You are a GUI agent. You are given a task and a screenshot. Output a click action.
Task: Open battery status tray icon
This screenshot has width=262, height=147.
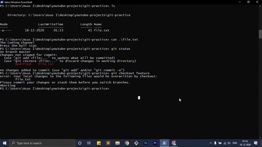tap(220, 143)
